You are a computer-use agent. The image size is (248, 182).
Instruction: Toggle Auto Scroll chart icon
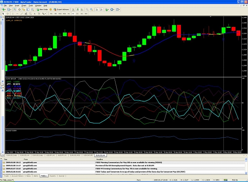(x=97, y=10)
